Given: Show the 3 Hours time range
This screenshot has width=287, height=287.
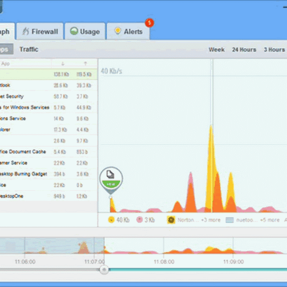Looking at the screenshot, I should 274,50.
